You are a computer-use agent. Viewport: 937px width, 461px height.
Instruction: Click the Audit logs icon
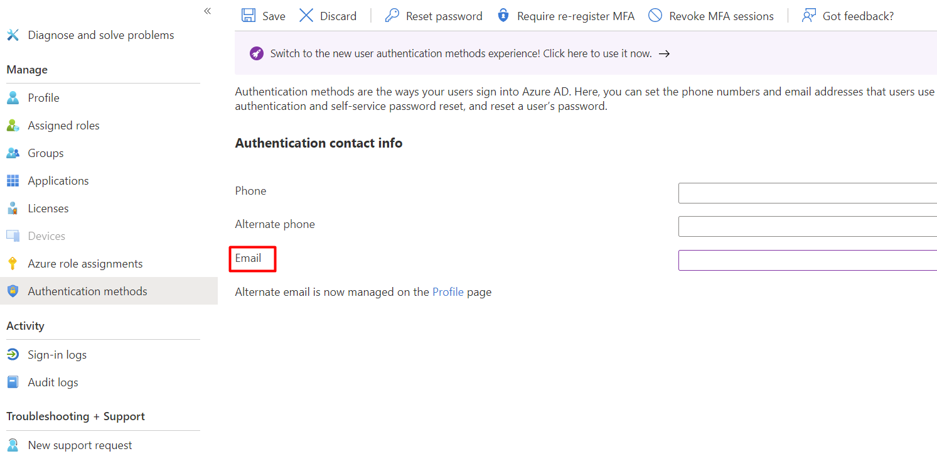(x=13, y=382)
